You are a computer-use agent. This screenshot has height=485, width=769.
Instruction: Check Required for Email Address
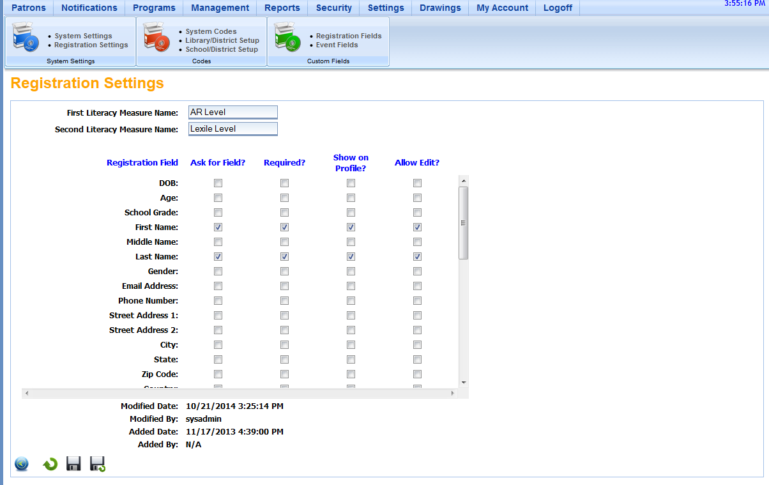pos(284,286)
